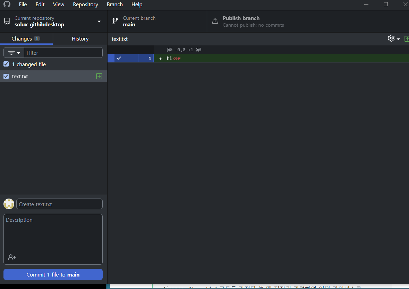Click the text.txt diff header filename

click(120, 39)
